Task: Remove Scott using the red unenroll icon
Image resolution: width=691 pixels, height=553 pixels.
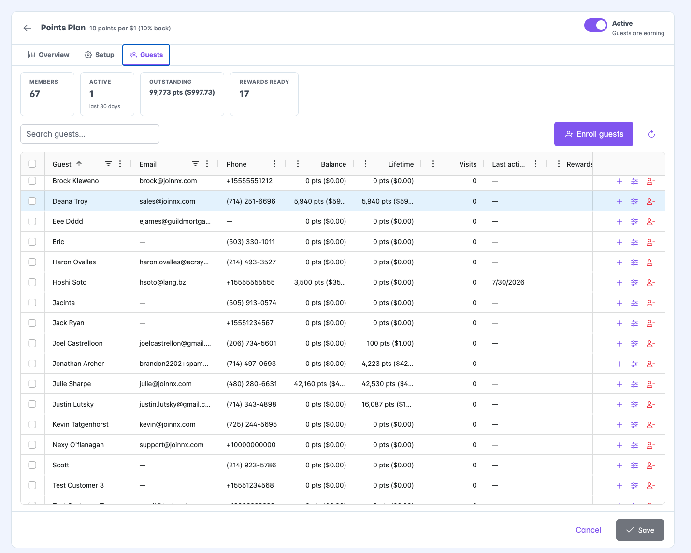Action: coord(650,466)
